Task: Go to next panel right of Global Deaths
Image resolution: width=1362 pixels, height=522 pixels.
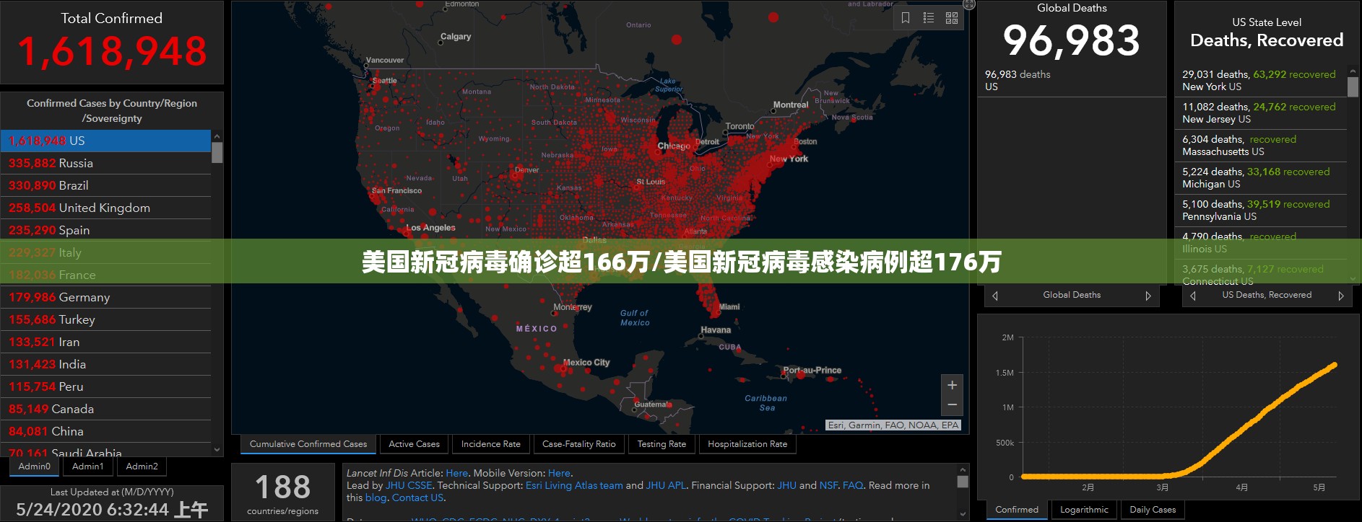Action: click(1148, 296)
